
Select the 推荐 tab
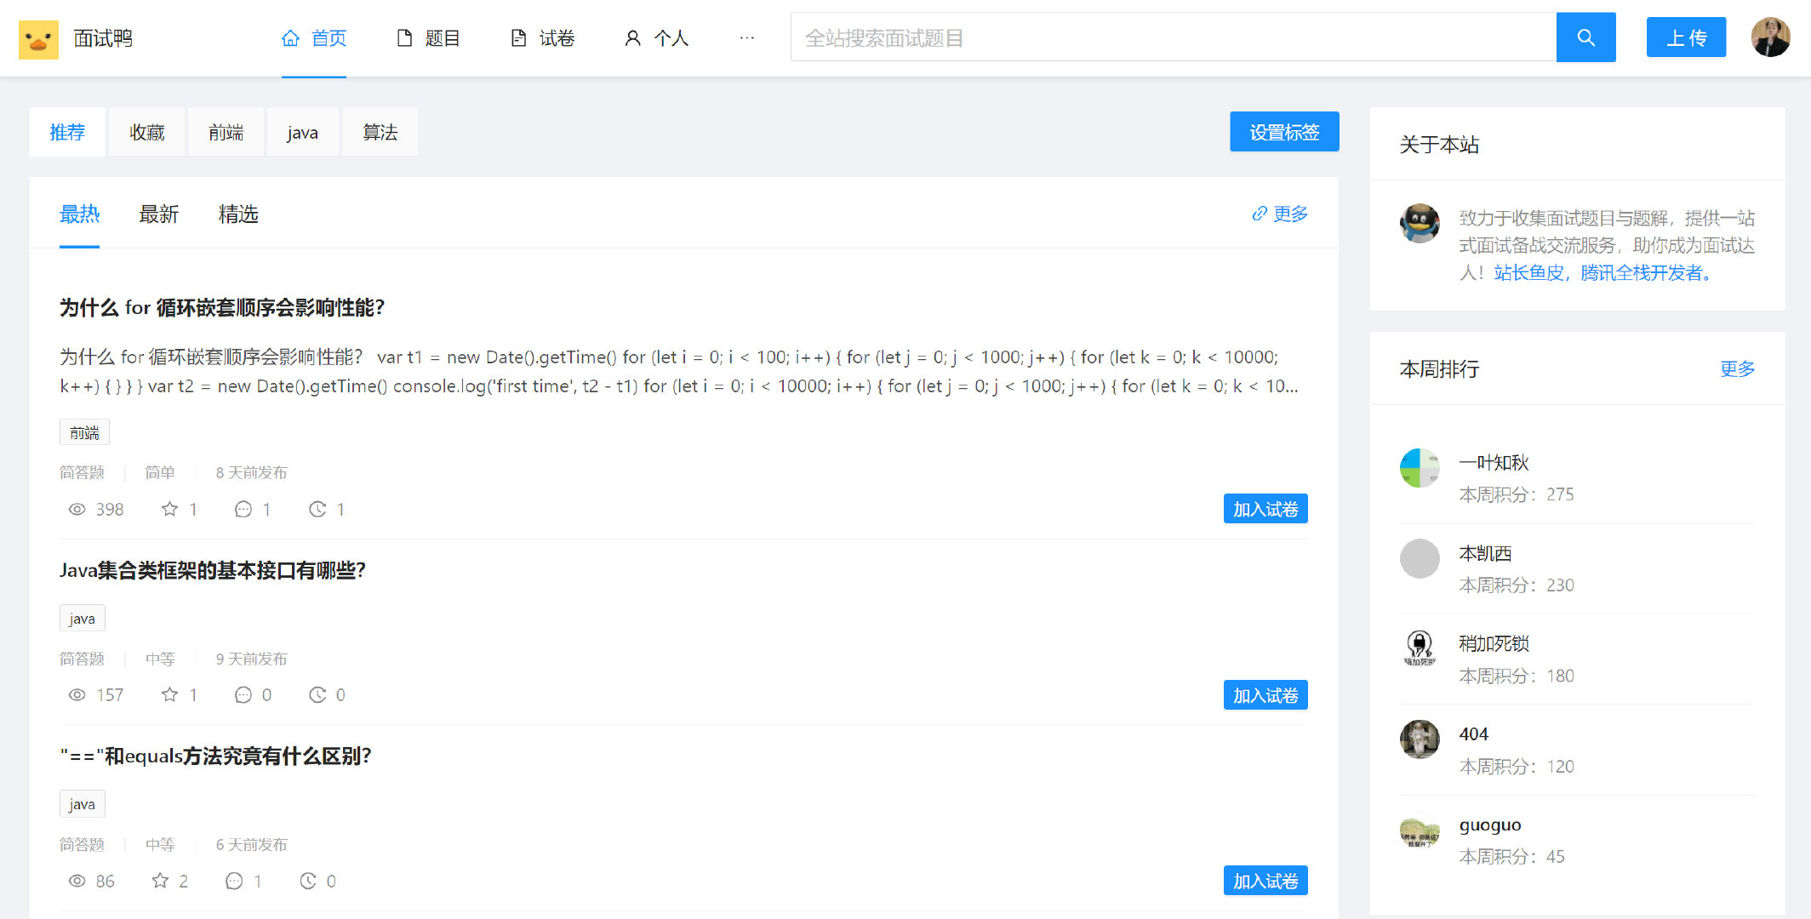coord(67,133)
